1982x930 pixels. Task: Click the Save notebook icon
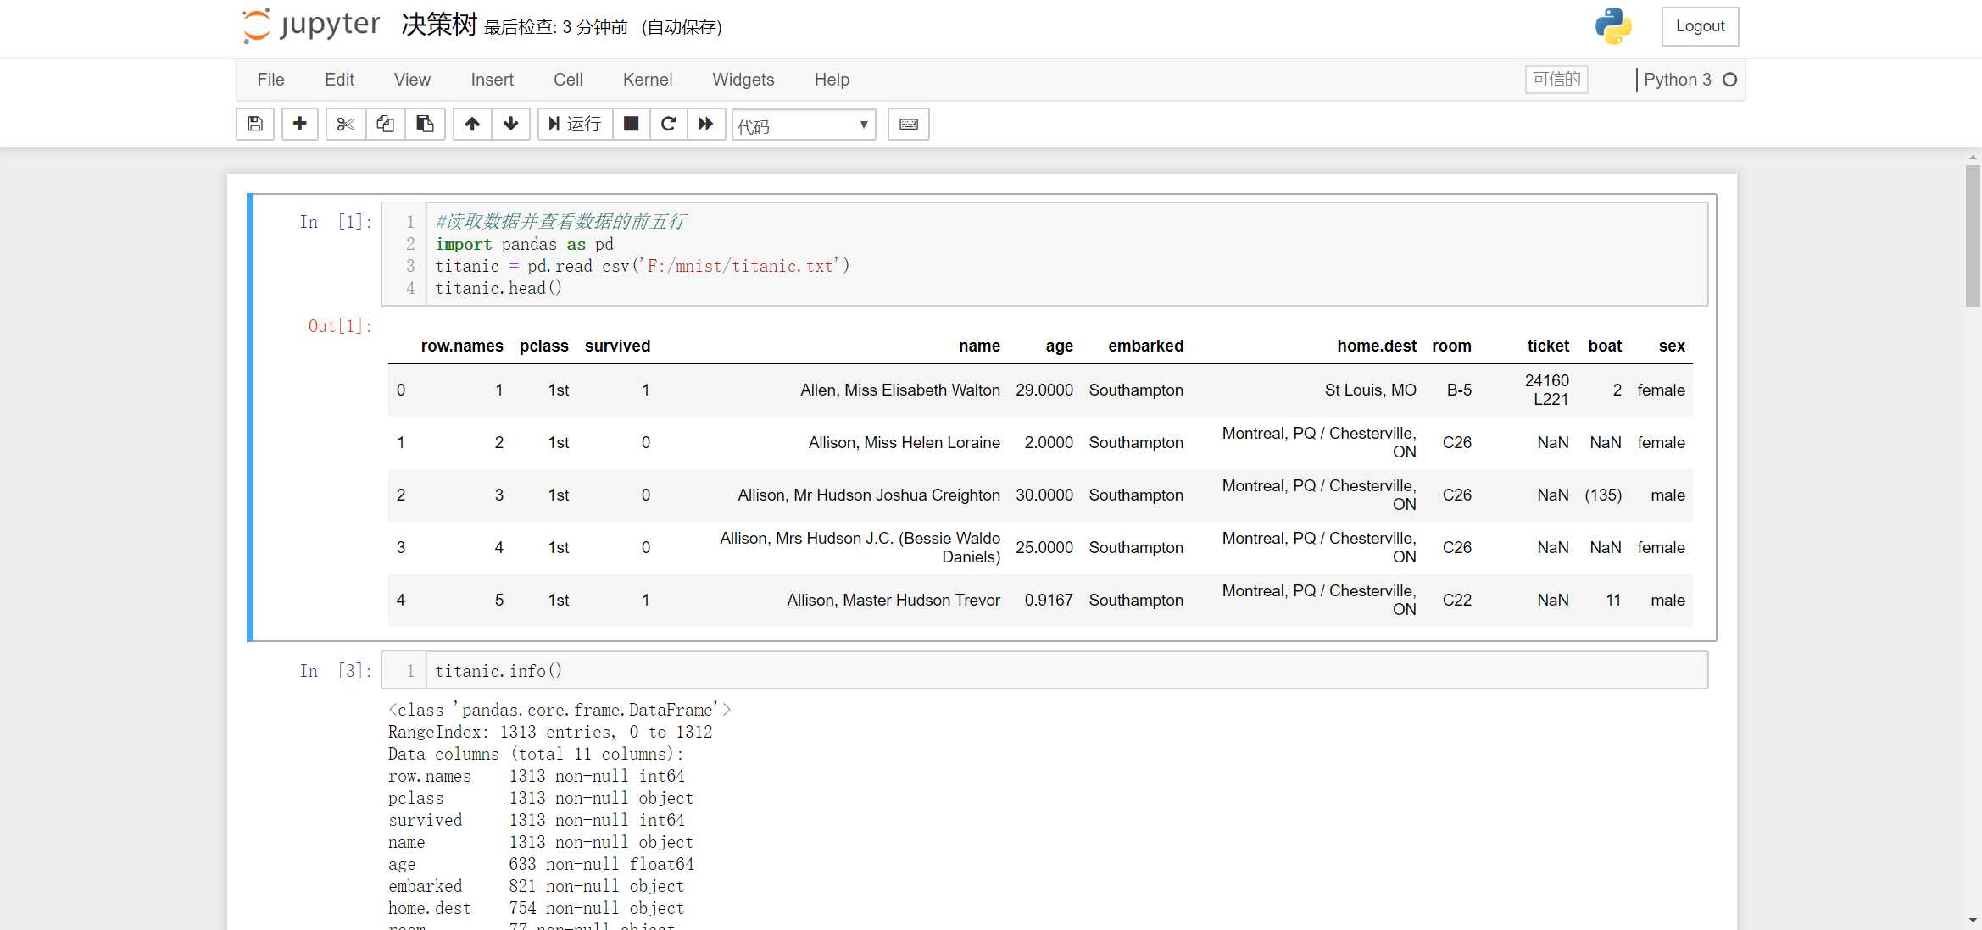(254, 123)
